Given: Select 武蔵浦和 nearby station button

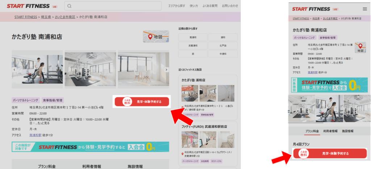Looking at the screenshot, I should pos(193,46).
